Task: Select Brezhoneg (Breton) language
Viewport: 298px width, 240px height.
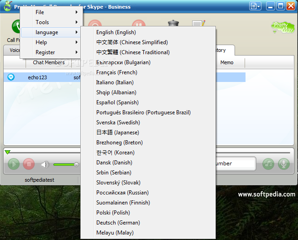Action: pos(148,143)
